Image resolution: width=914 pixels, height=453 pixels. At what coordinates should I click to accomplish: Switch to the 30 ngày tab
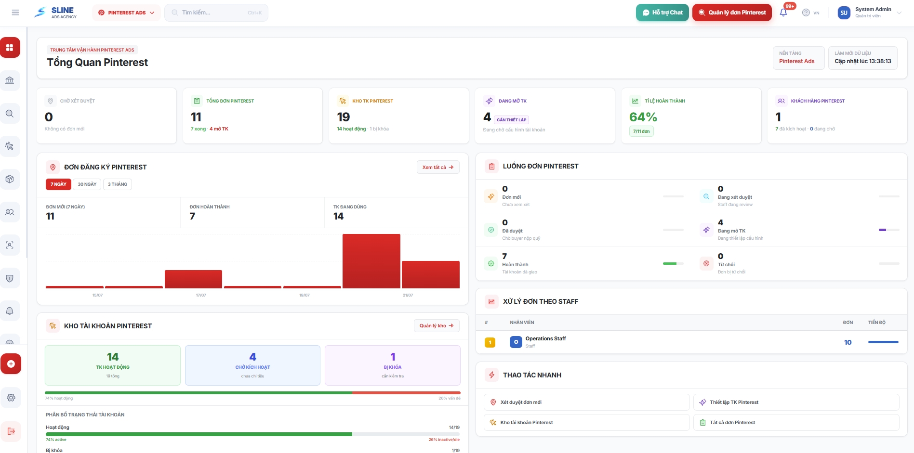87,184
